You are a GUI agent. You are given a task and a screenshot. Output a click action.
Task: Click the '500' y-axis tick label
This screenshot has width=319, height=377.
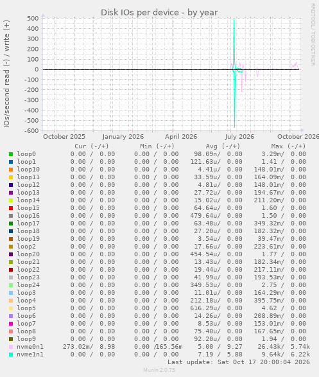click(x=33, y=18)
